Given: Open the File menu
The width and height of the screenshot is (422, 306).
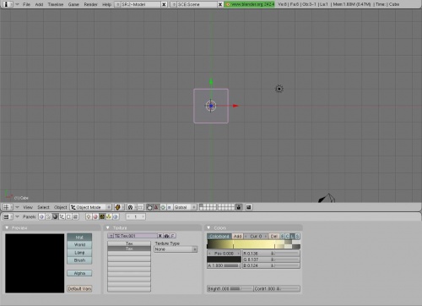Looking at the screenshot, I should click(x=26, y=4).
